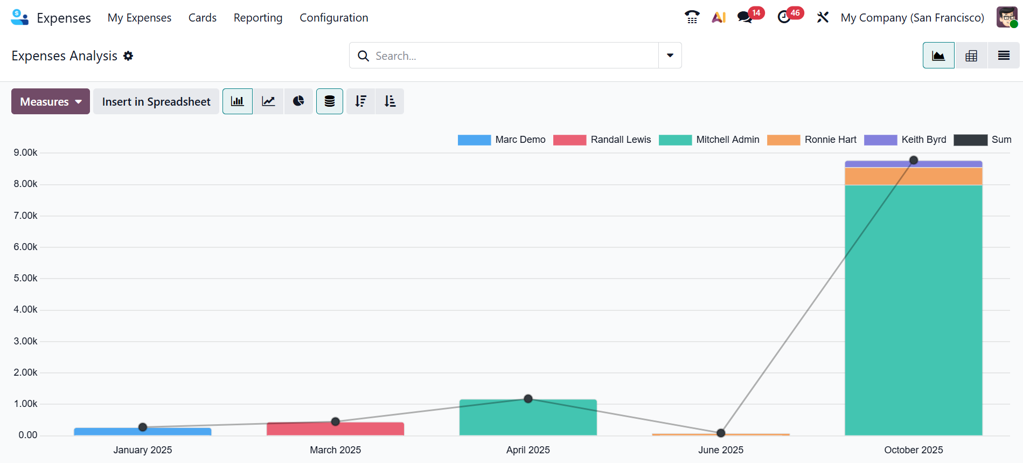Open the Reporting menu
This screenshot has width=1023, height=463.
[258, 18]
